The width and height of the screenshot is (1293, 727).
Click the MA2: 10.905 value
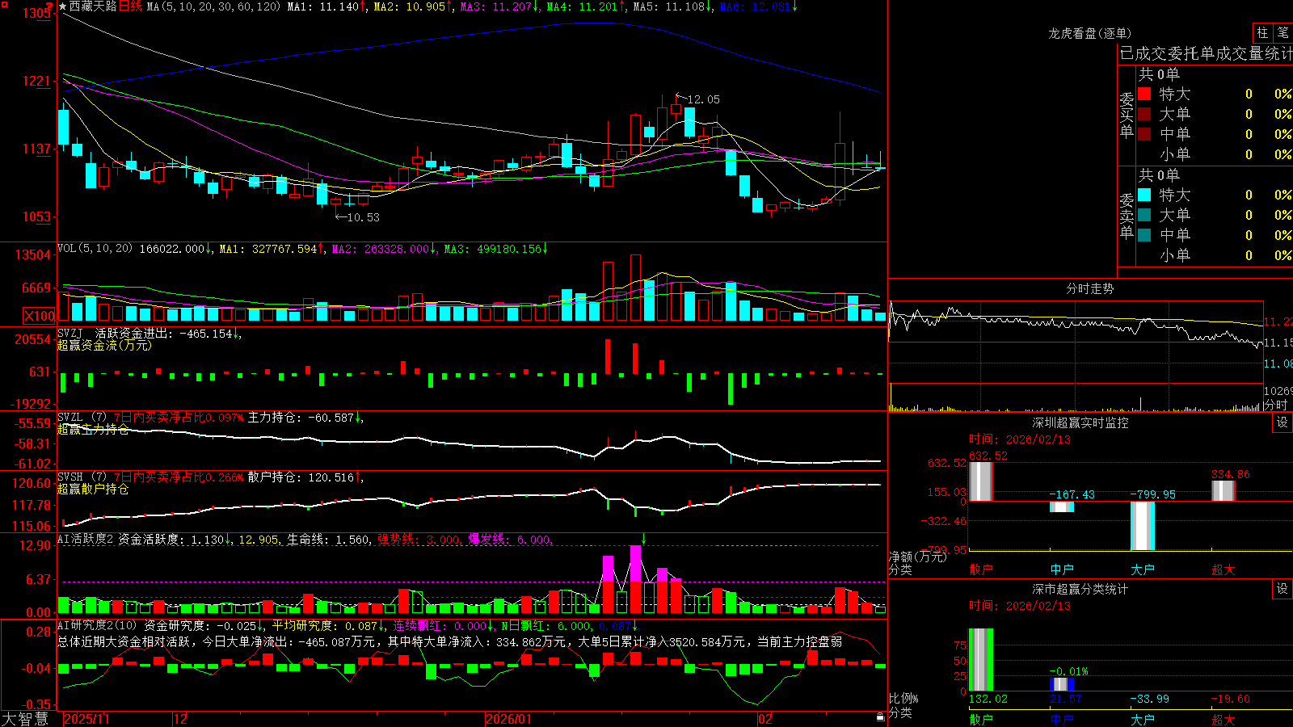coord(413,6)
